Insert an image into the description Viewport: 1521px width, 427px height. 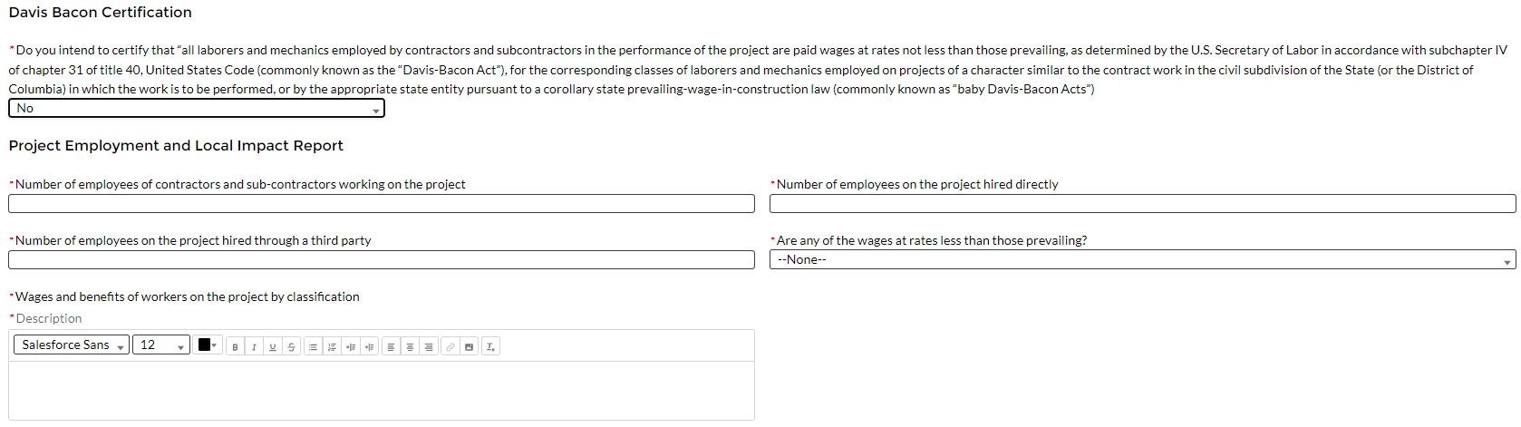(x=469, y=347)
